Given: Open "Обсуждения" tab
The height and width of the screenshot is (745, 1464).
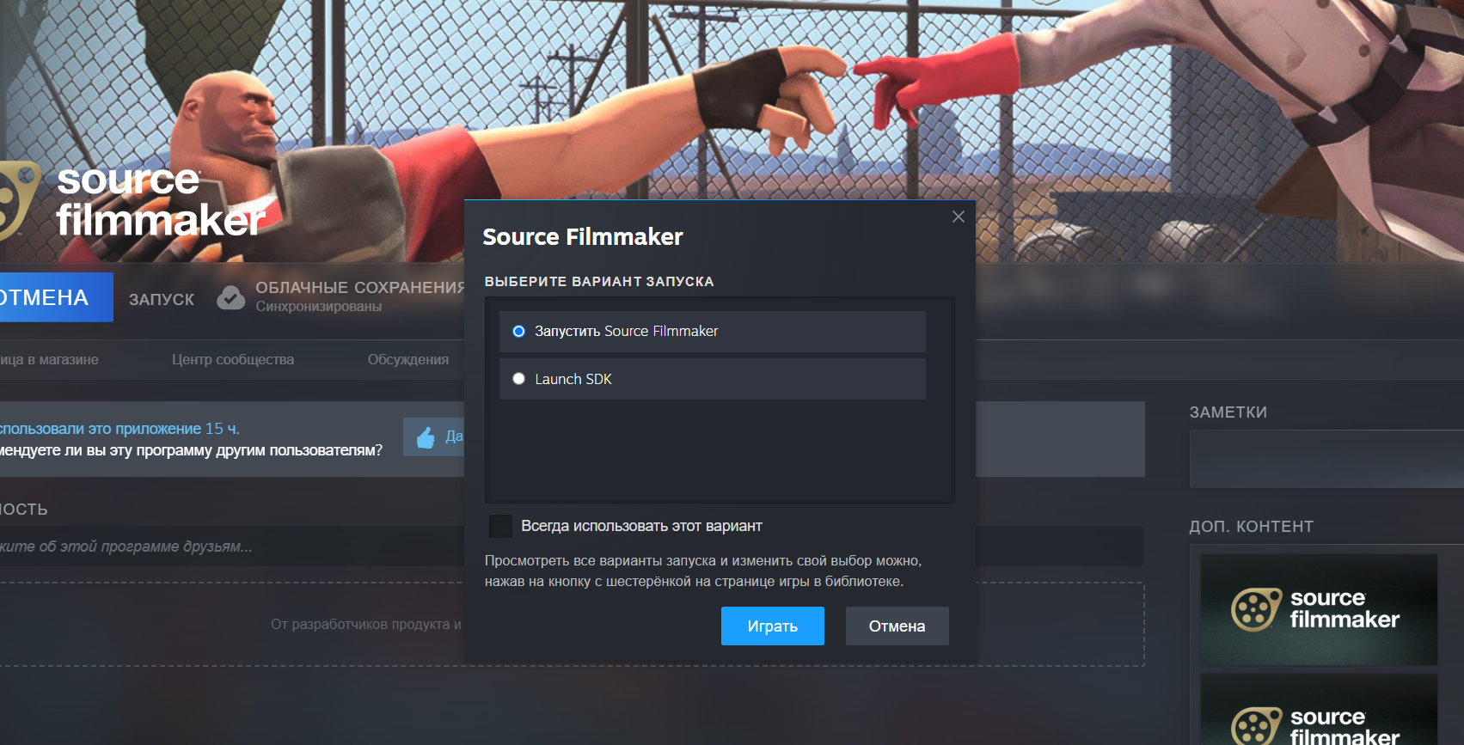Looking at the screenshot, I should pyautogui.click(x=408, y=360).
